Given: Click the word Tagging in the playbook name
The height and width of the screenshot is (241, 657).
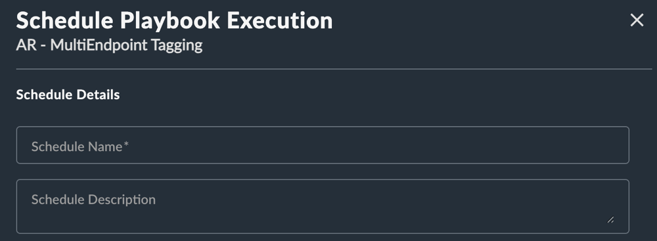Looking at the screenshot, I should tap(177, 45).
